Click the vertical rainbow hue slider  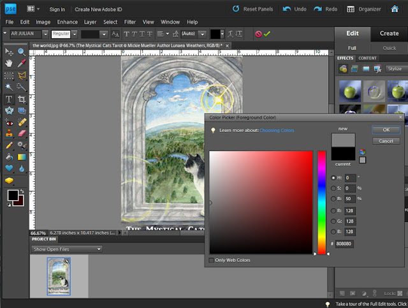click(322, 201)
